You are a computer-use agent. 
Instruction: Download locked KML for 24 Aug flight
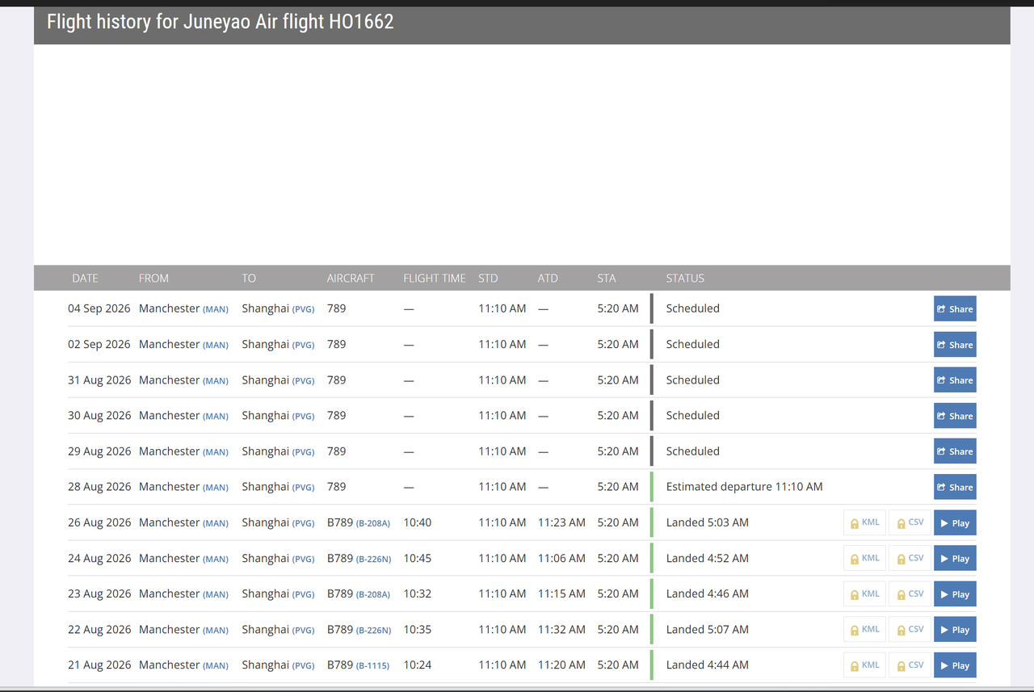[x=864, y=558]
